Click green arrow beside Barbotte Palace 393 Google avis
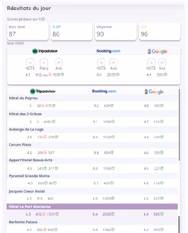Image resolution: width=188 pixels, height=233 pixels. 162,229
